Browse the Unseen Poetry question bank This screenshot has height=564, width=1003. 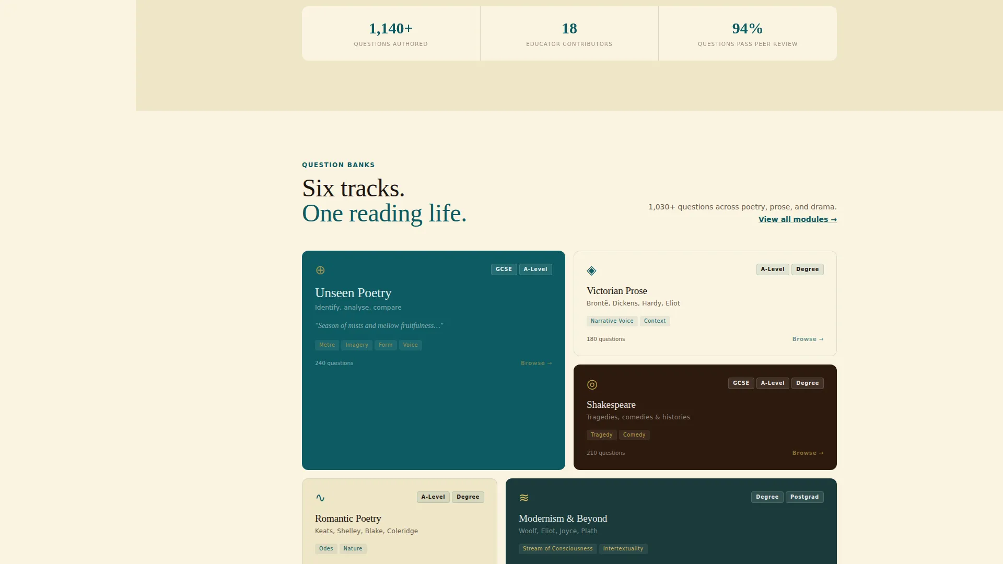coord(536,363)
